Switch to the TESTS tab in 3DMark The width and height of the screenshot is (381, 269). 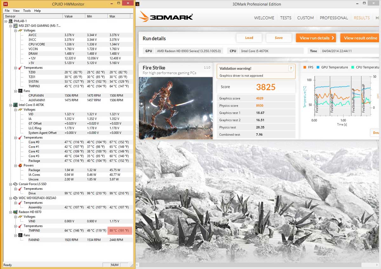coord(285,18)
